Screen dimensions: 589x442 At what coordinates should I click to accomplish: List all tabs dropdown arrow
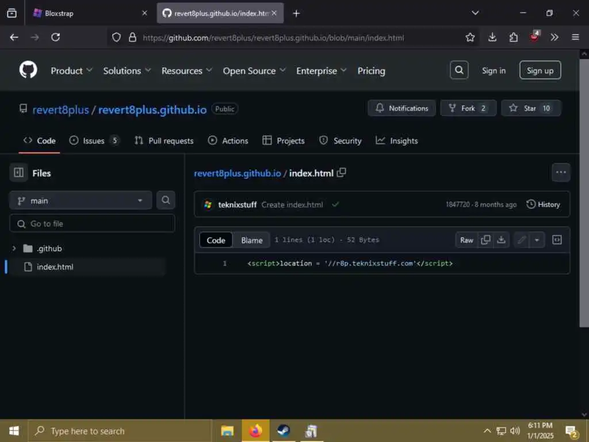click(475, 13)
